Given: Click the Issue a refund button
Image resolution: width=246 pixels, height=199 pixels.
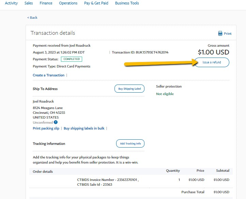Looking at the screenshot, I should (212, 62).
